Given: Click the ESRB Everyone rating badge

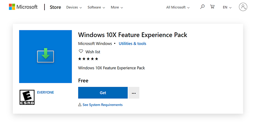Looking at the screenshot, I should pyautogui.click(x=27, y=97).
